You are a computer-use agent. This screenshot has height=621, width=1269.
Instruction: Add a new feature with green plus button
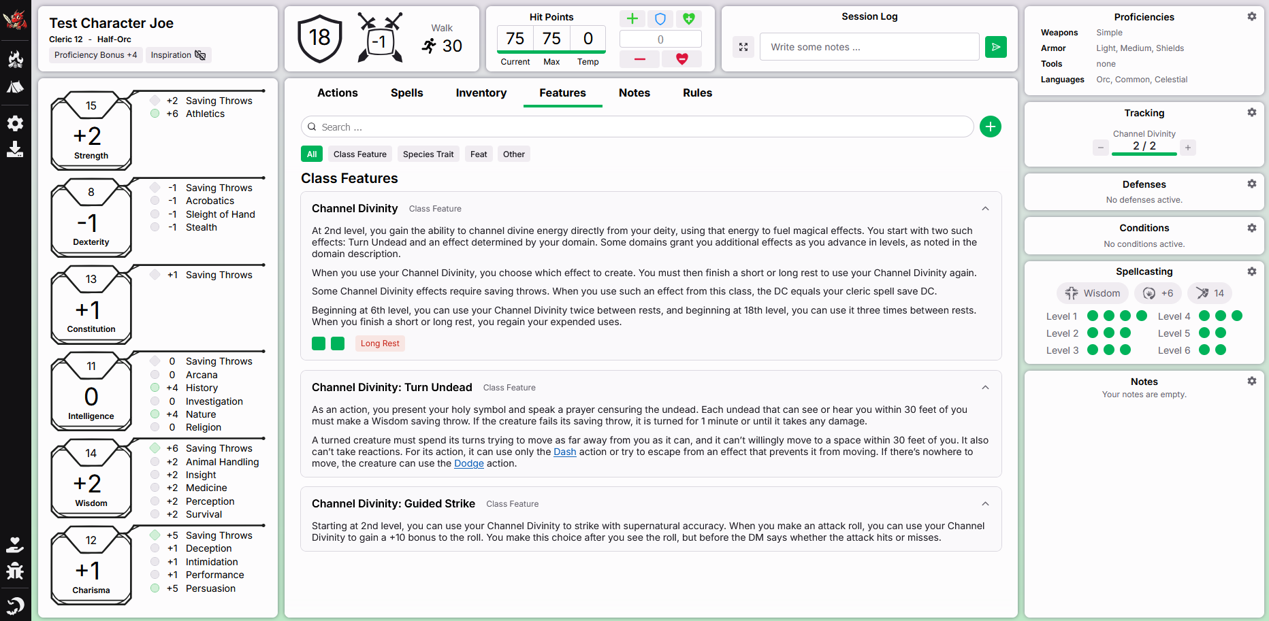(991, 127)
